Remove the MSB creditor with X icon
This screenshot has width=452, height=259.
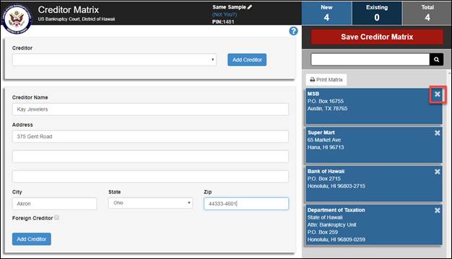[x=438, y=94]
